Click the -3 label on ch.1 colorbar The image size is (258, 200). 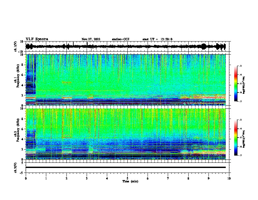point(240,66)
